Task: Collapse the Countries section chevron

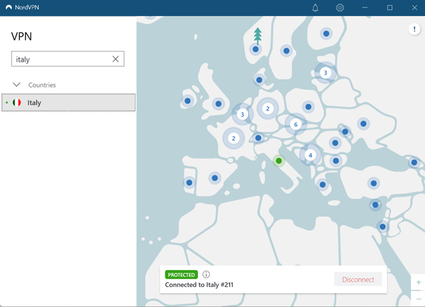Action: [x=17, y=85]
